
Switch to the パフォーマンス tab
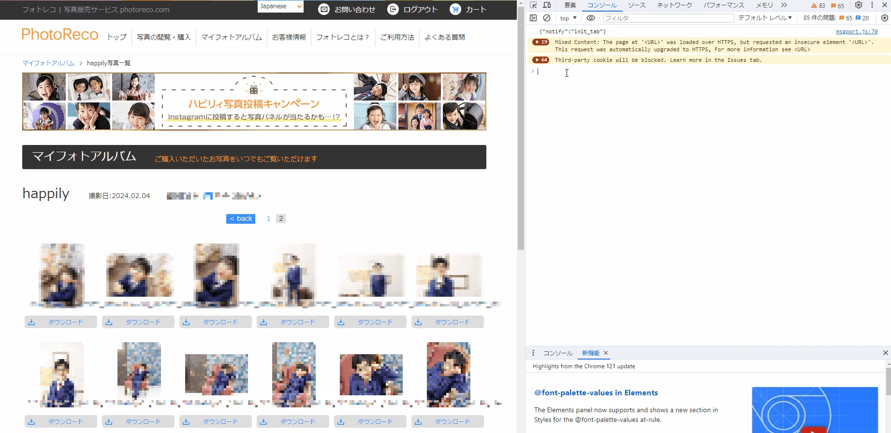(x=724, y=5)
